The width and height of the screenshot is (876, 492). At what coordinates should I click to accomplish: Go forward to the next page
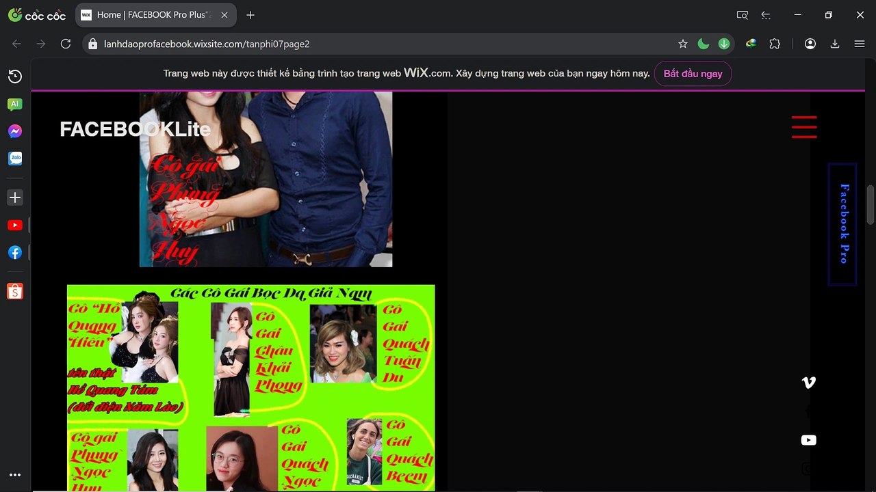(41, 44)
